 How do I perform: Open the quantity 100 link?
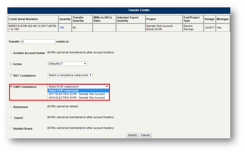62,27
